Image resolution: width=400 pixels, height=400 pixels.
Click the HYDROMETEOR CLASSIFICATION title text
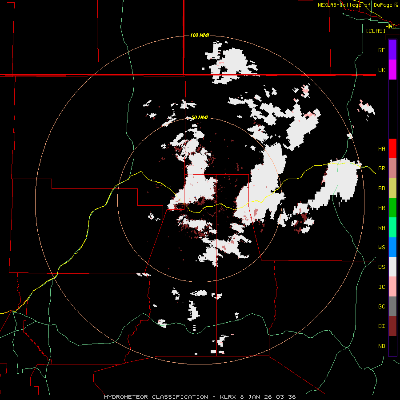[156, 397]
